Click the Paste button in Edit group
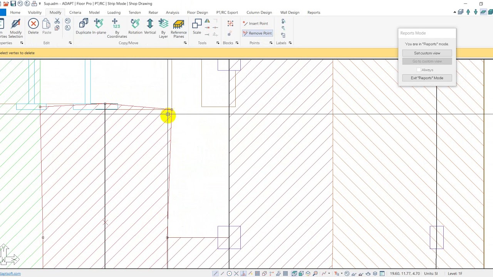 tap(47, 27)
